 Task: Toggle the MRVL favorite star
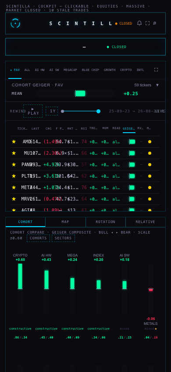pos(14,199)
